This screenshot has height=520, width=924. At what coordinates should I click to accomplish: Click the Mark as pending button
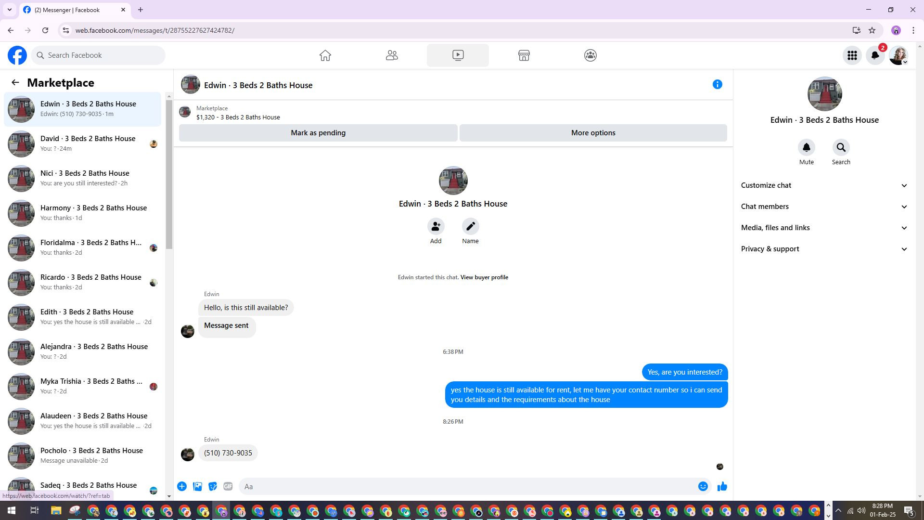pos(318,133)
